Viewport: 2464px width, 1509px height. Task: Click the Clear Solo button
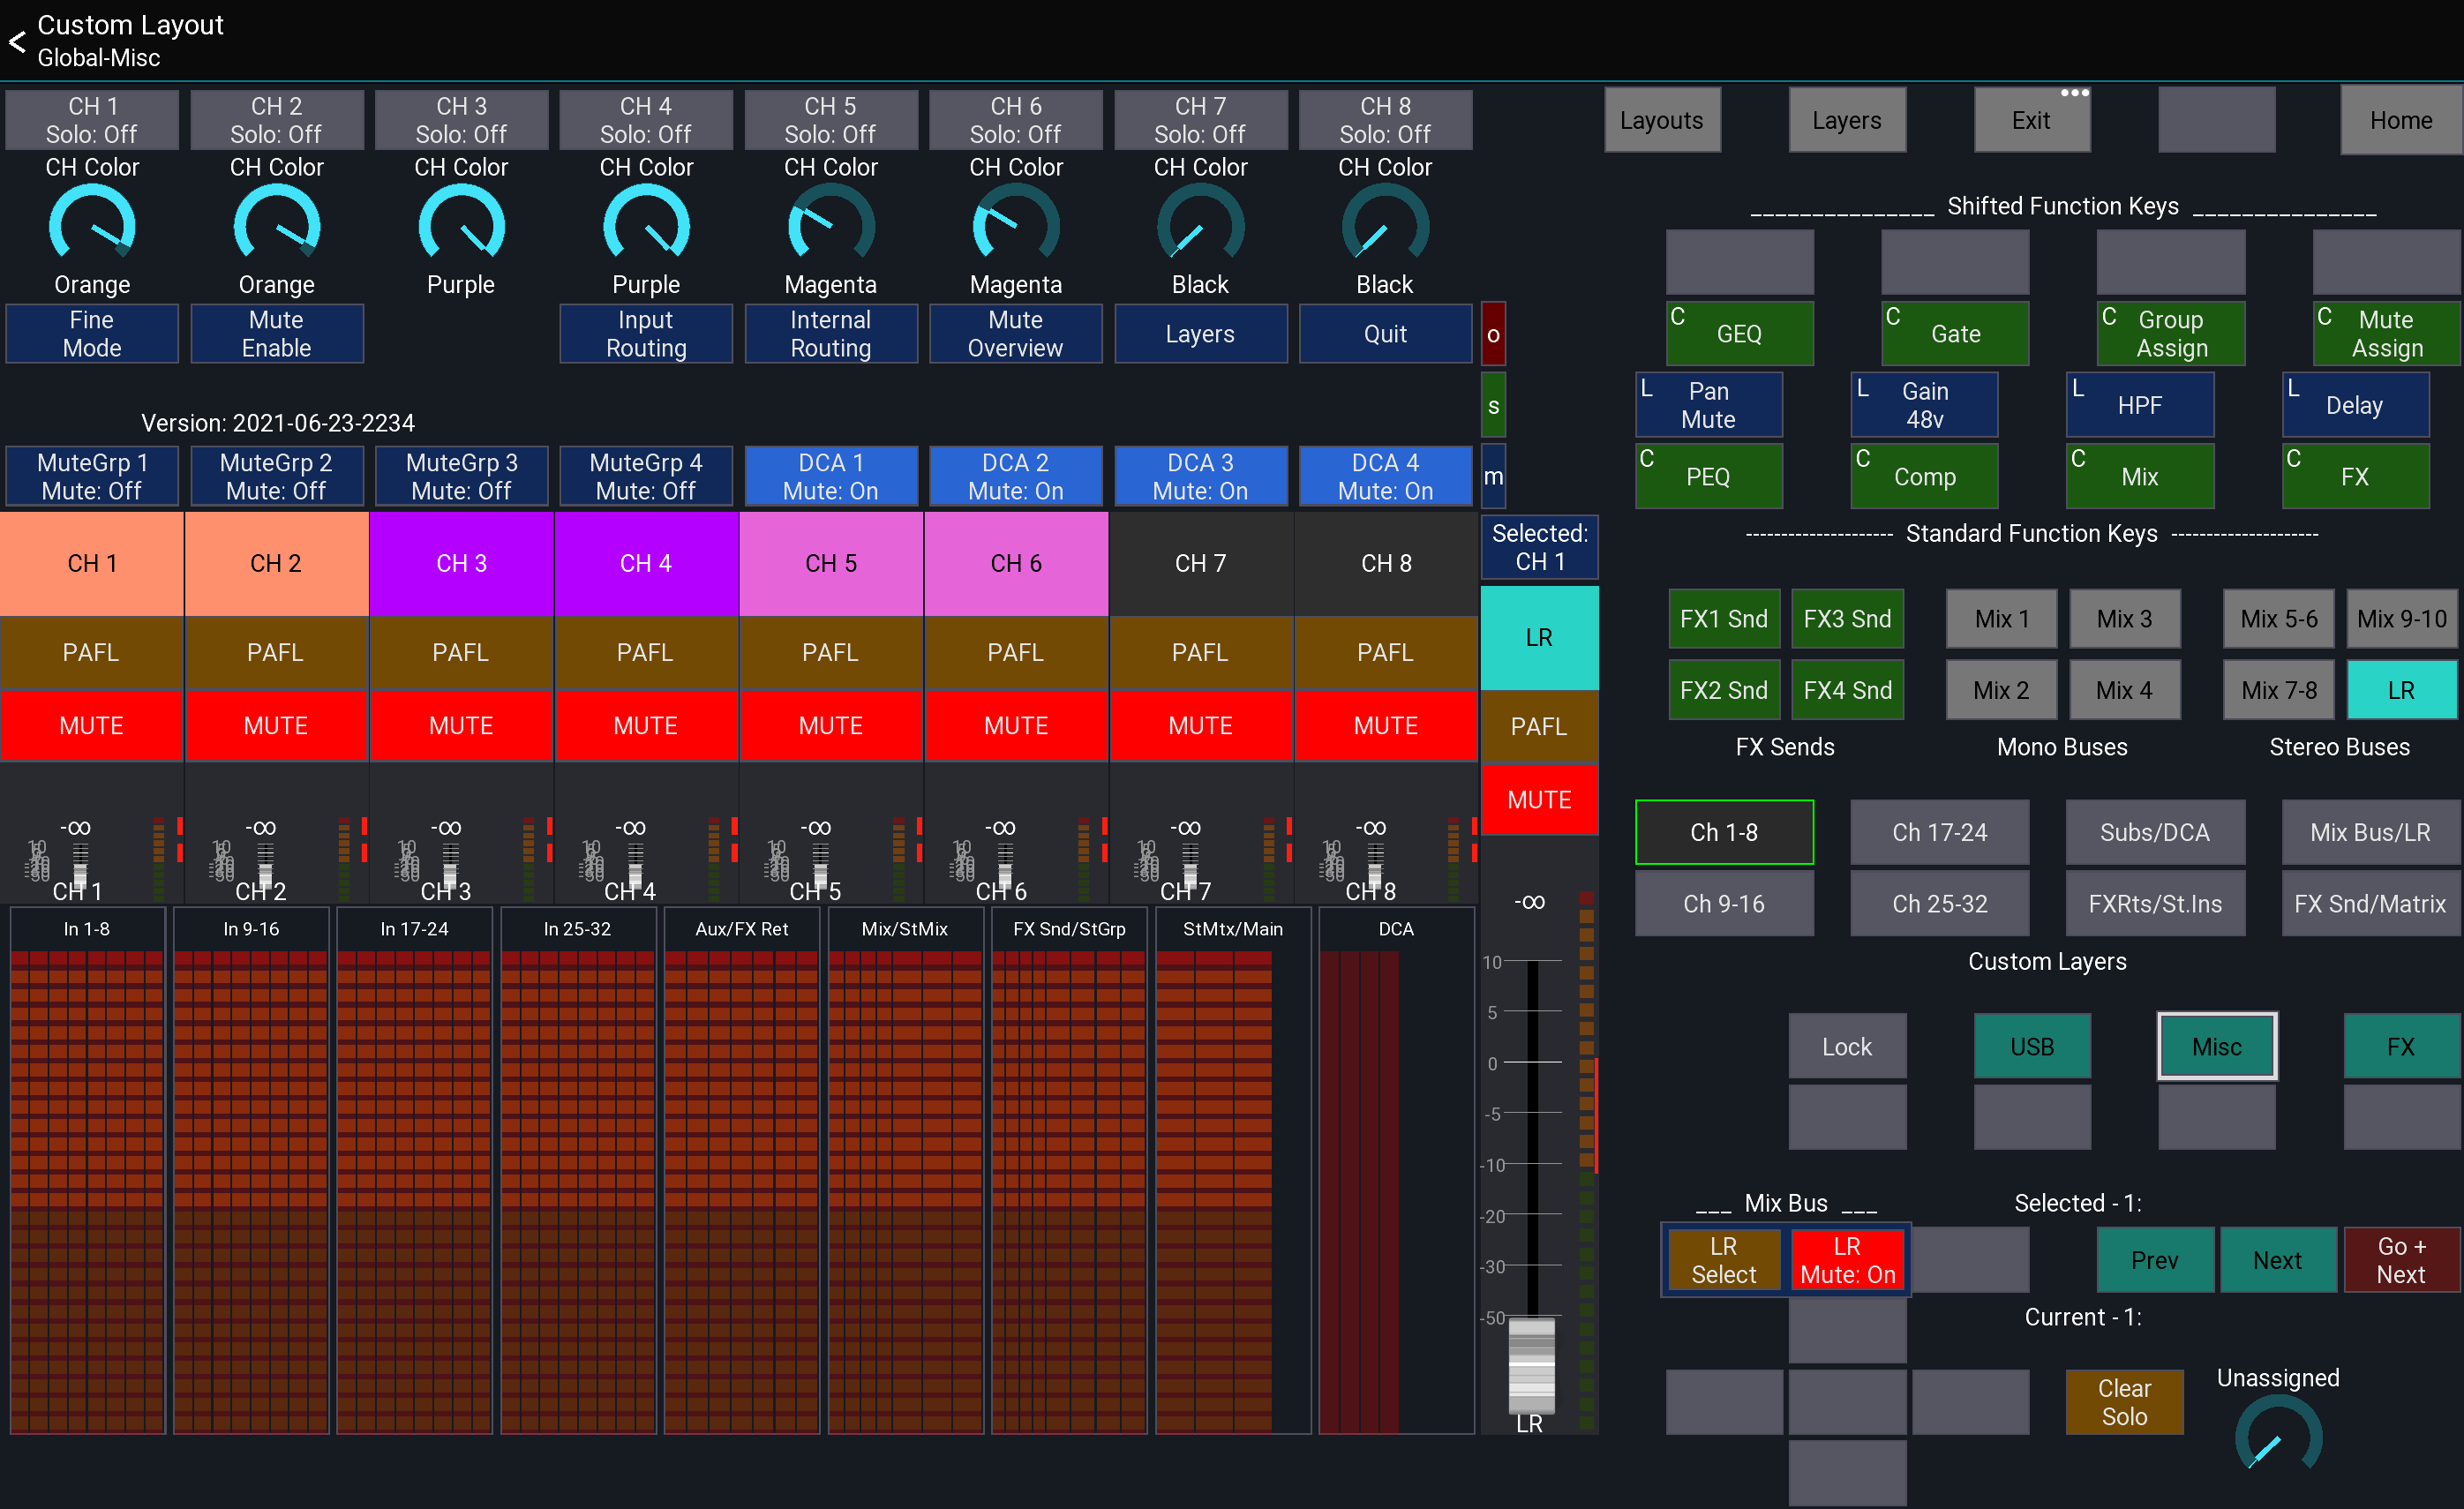tap(2124, 1401)
